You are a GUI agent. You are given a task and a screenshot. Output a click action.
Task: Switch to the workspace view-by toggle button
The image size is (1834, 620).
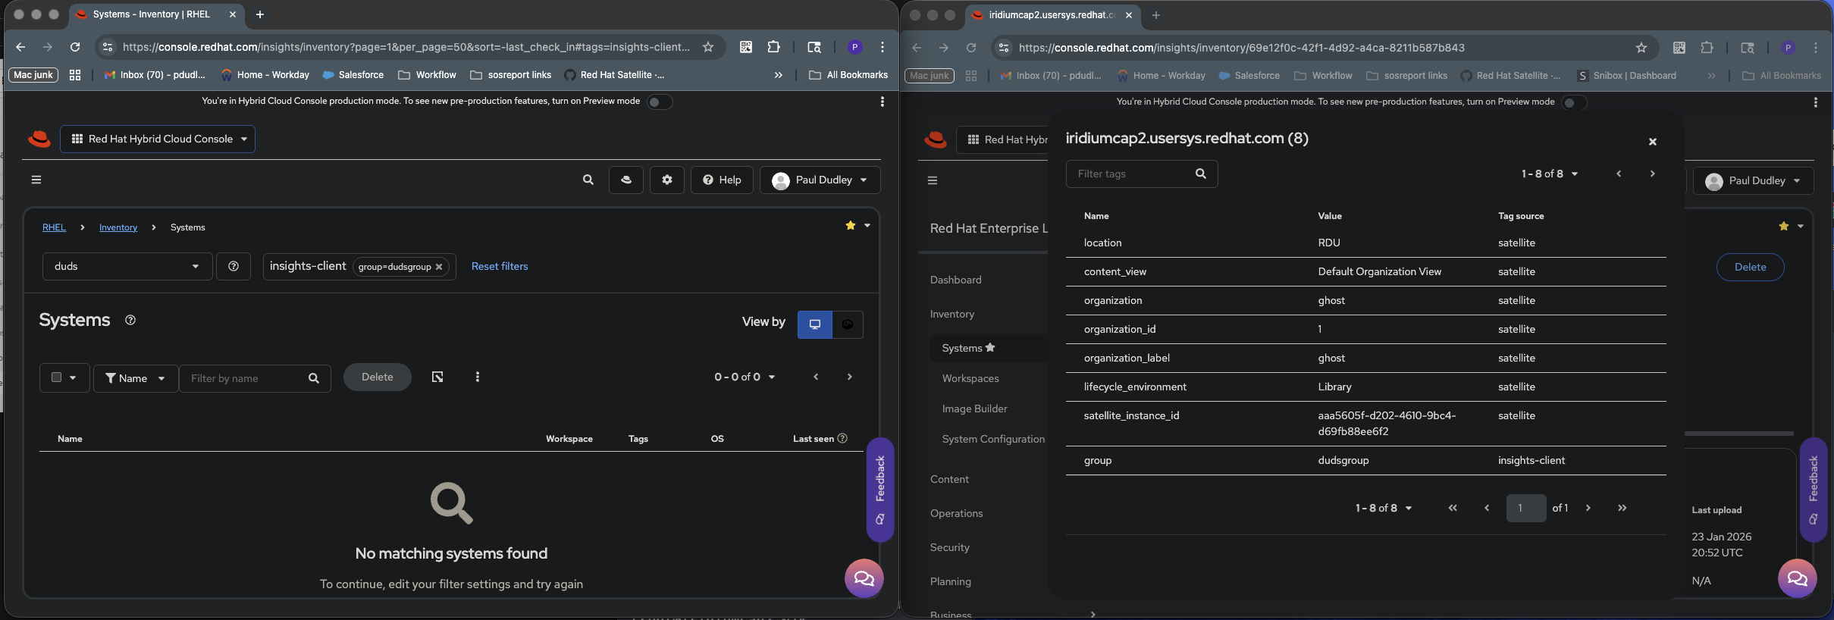[x=847, y=324]
